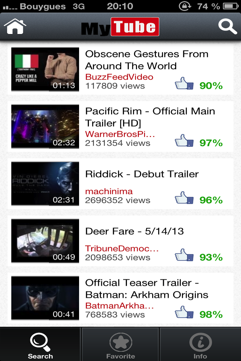
Task: Select the Search tab in the bottom bar
Action: click(40, 345)
